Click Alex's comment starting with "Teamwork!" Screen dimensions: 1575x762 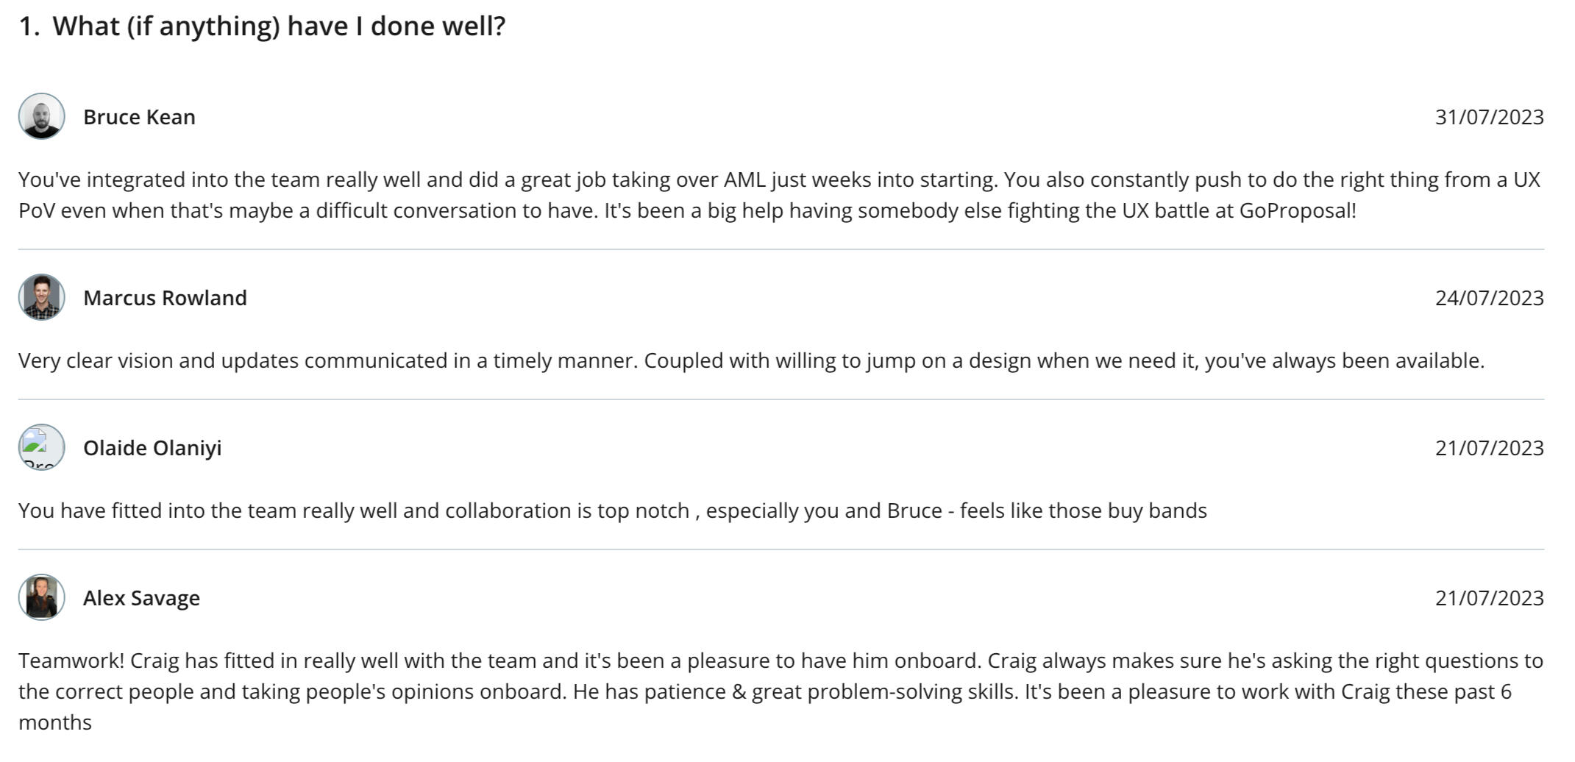click(780, 660)
